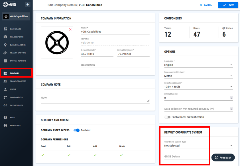
Task: Click the System Reports clipboard icon
Action: pos(5,61)
